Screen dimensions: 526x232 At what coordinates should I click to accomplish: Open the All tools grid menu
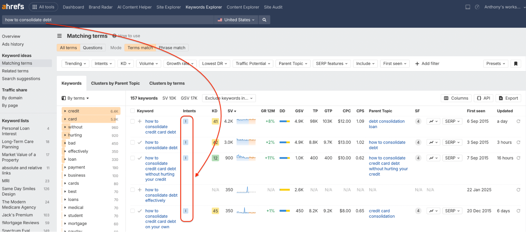pos(43,7)
